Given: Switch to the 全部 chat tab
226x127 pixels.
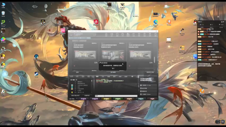Looking at the screenshot, I should pyautogui.click(x=97, y=76).
